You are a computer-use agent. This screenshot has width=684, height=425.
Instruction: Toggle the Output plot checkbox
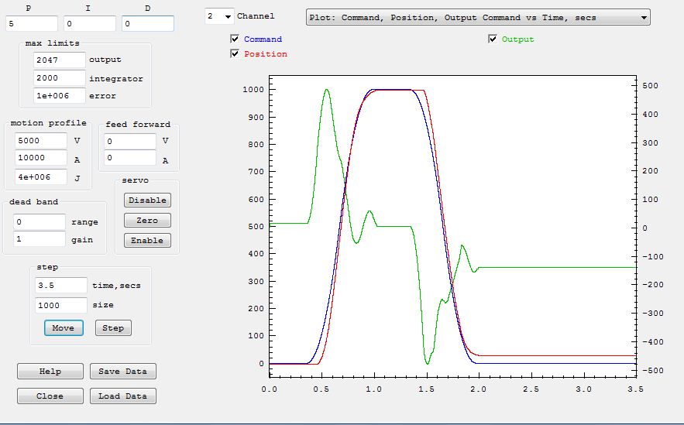coord(493,39)
